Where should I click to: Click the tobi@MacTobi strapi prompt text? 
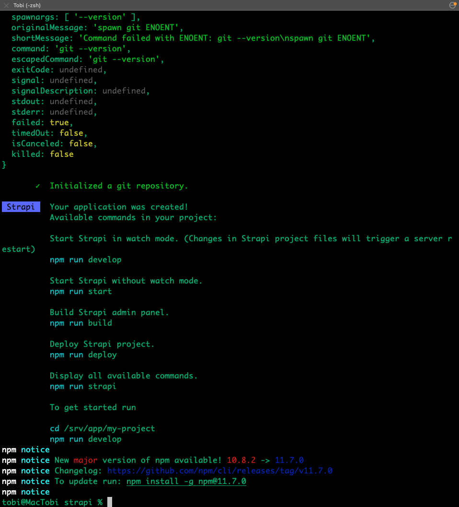52,502
